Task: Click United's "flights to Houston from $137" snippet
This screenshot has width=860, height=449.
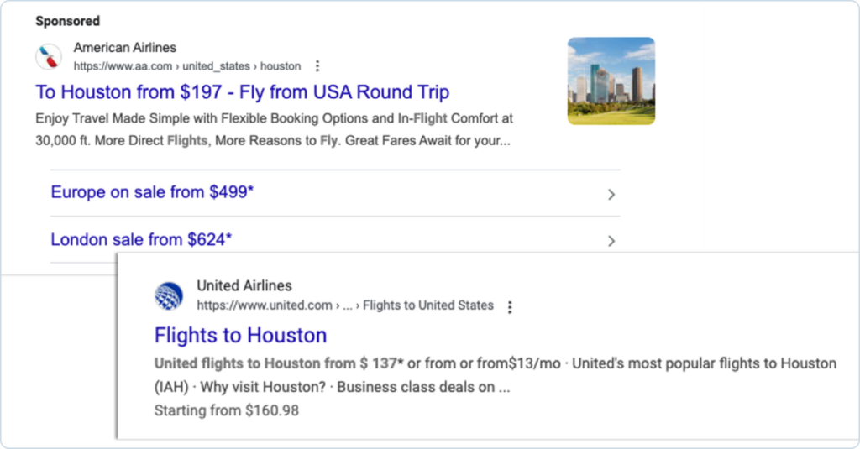Action: 279,363
